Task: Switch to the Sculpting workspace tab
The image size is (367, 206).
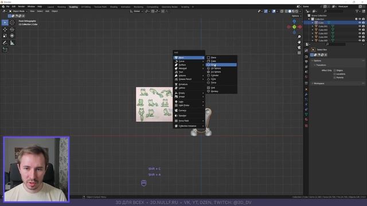Action: tap(73, 7)
